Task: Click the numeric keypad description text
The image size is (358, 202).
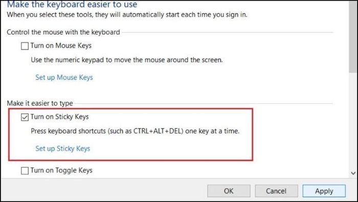Action: [x=127, y=60]
